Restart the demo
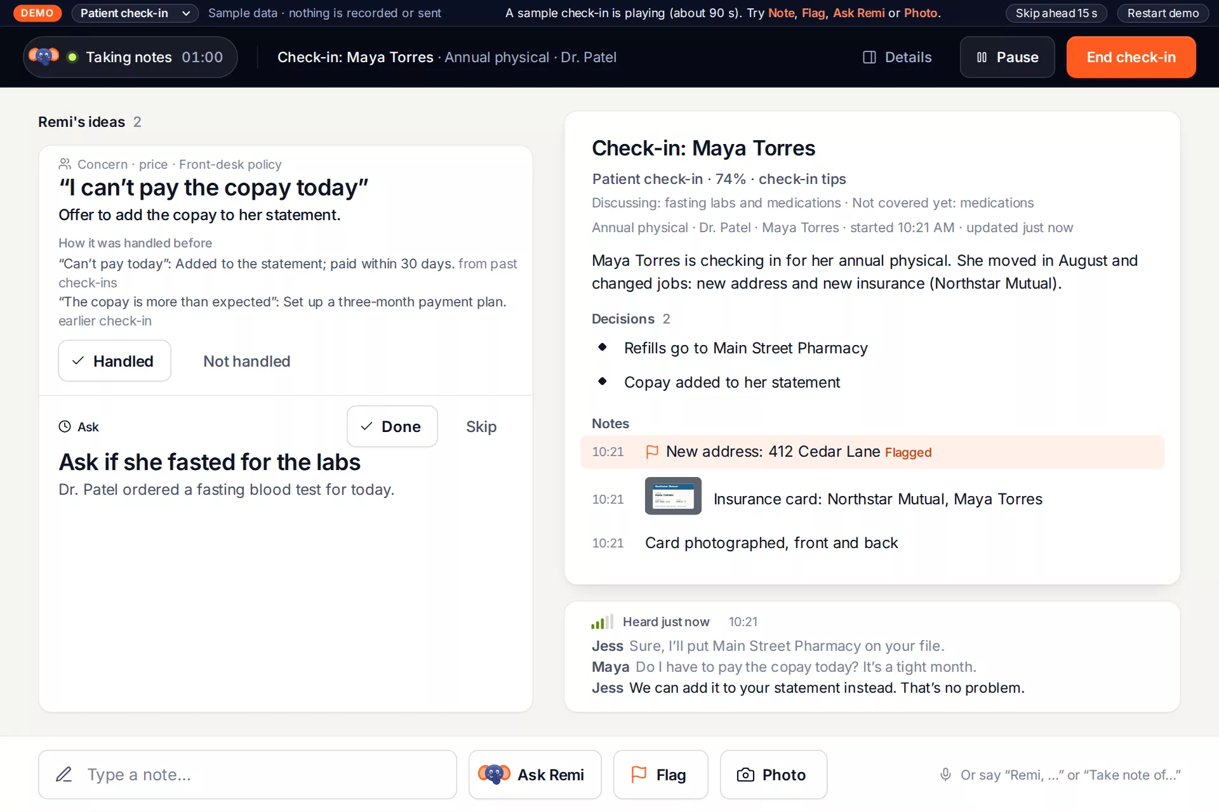This screenshot has height=812, width=1219. pos(1162,13)
